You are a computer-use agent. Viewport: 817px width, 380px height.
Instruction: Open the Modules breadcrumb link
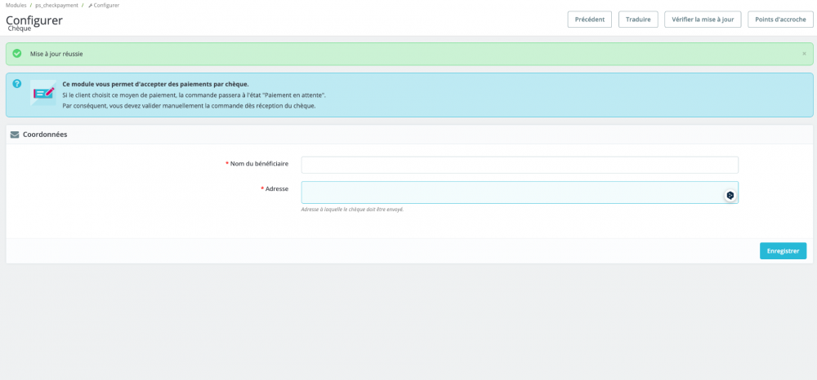tap(16, 5)
